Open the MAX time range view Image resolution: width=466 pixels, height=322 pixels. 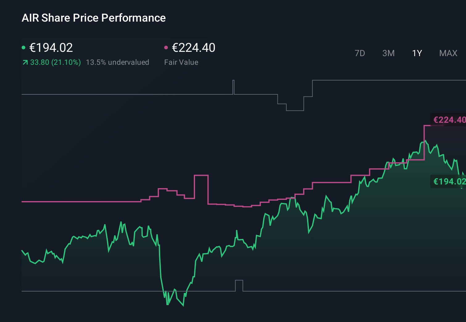[448, 53]
